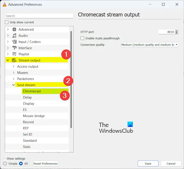This screenshot has width=184, height=169.
Task: Expand the Playlist tree category
Action: (8, 54)
